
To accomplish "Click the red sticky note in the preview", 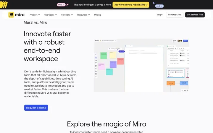I will coord(120,61).
